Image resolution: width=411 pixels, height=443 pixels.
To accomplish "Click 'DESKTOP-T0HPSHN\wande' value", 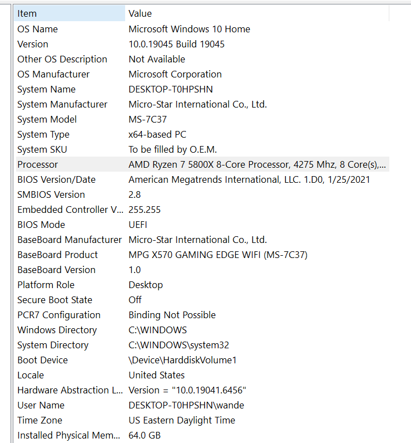I will click(x=186, y=405).
